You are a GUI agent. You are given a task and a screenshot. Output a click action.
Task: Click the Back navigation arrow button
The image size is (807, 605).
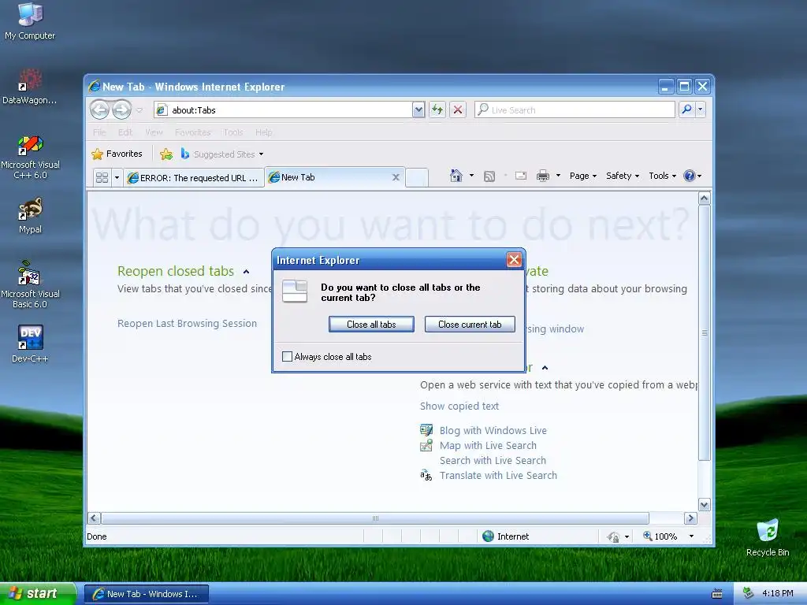(x=100, y=109)
